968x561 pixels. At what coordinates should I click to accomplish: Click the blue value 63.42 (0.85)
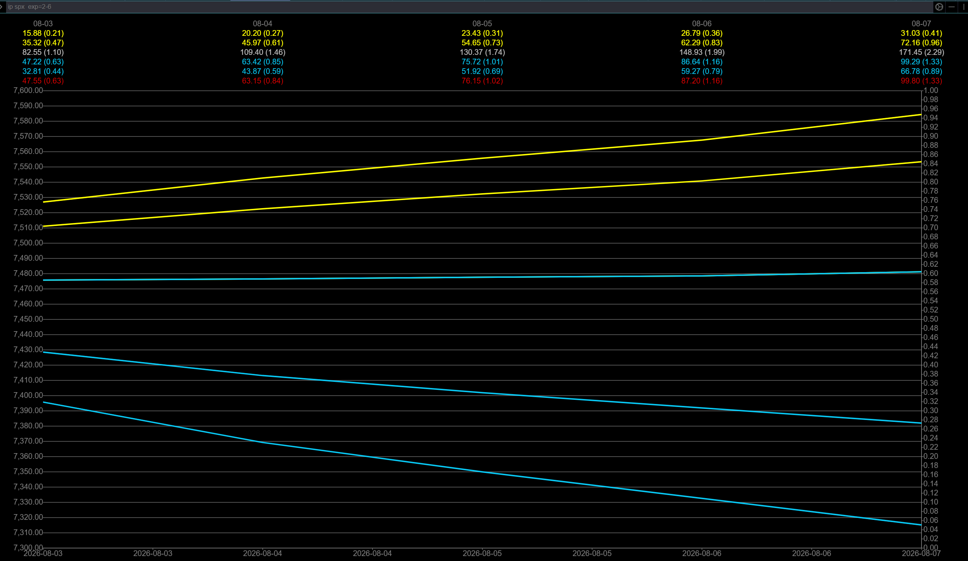click(x=263, y=62)
